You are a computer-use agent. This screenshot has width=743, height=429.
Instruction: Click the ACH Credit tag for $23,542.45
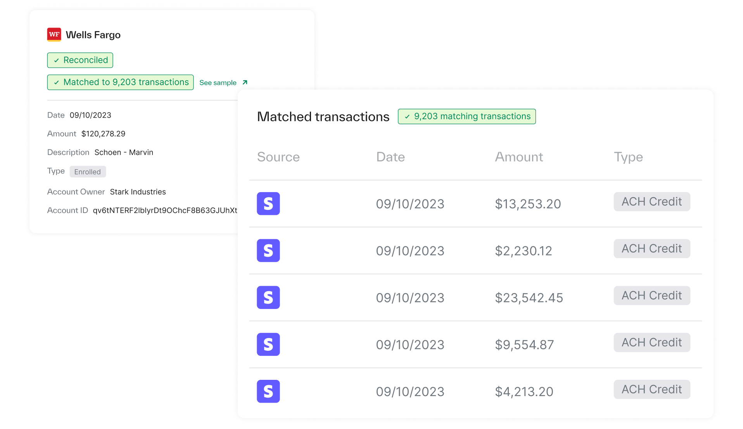(x=651, y=295)
